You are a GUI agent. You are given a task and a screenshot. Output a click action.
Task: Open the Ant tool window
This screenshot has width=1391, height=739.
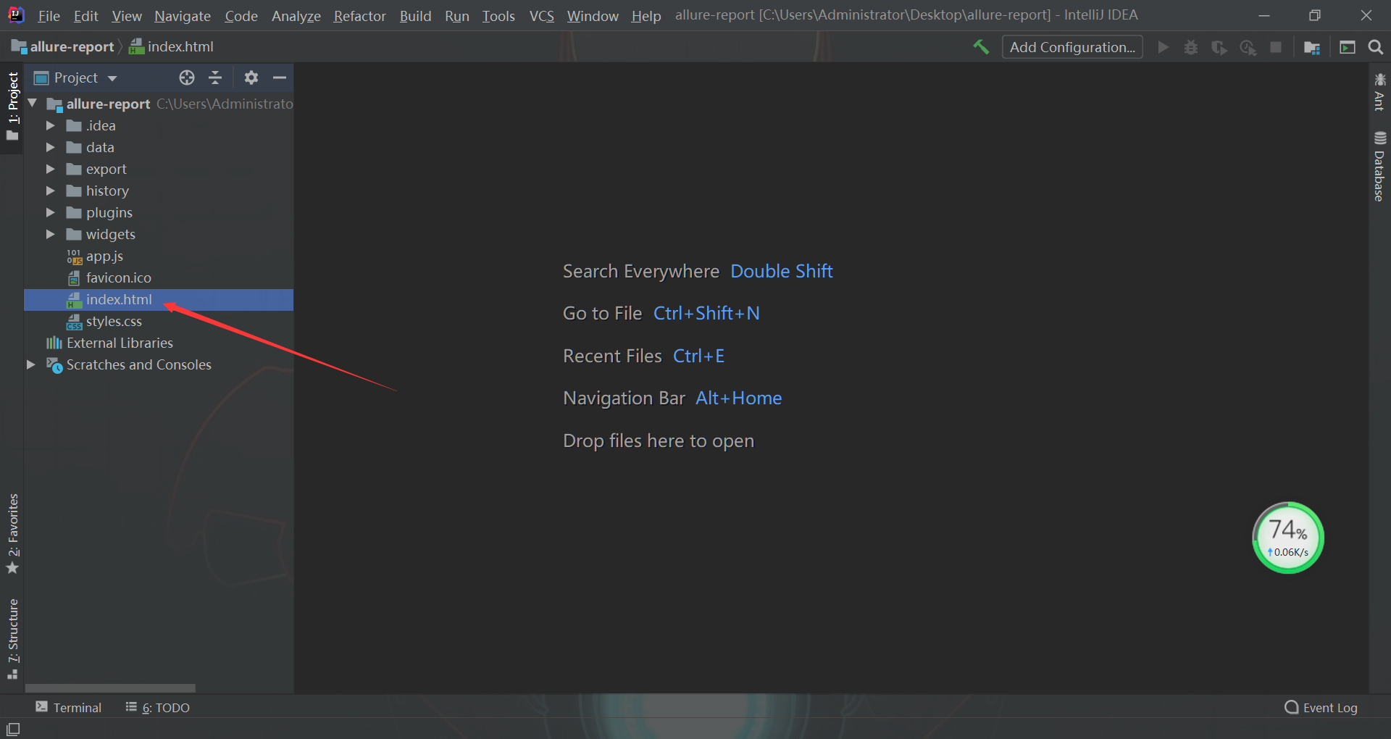(x=1379, y=91)
